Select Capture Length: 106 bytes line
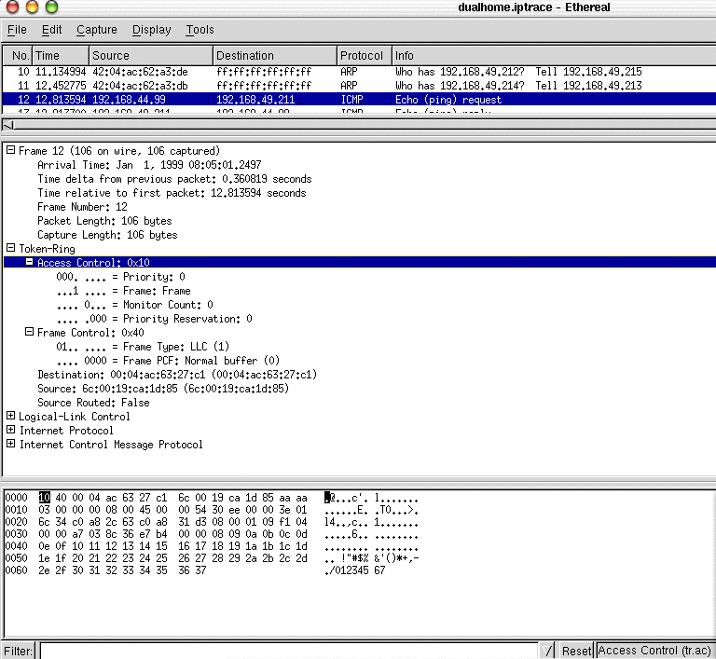Screen dimensions: 716x659 coord(107,235)
